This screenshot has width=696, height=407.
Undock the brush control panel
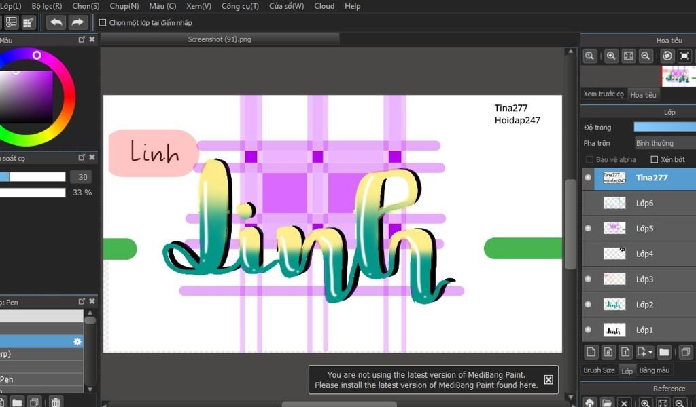(x=82, y=157)
